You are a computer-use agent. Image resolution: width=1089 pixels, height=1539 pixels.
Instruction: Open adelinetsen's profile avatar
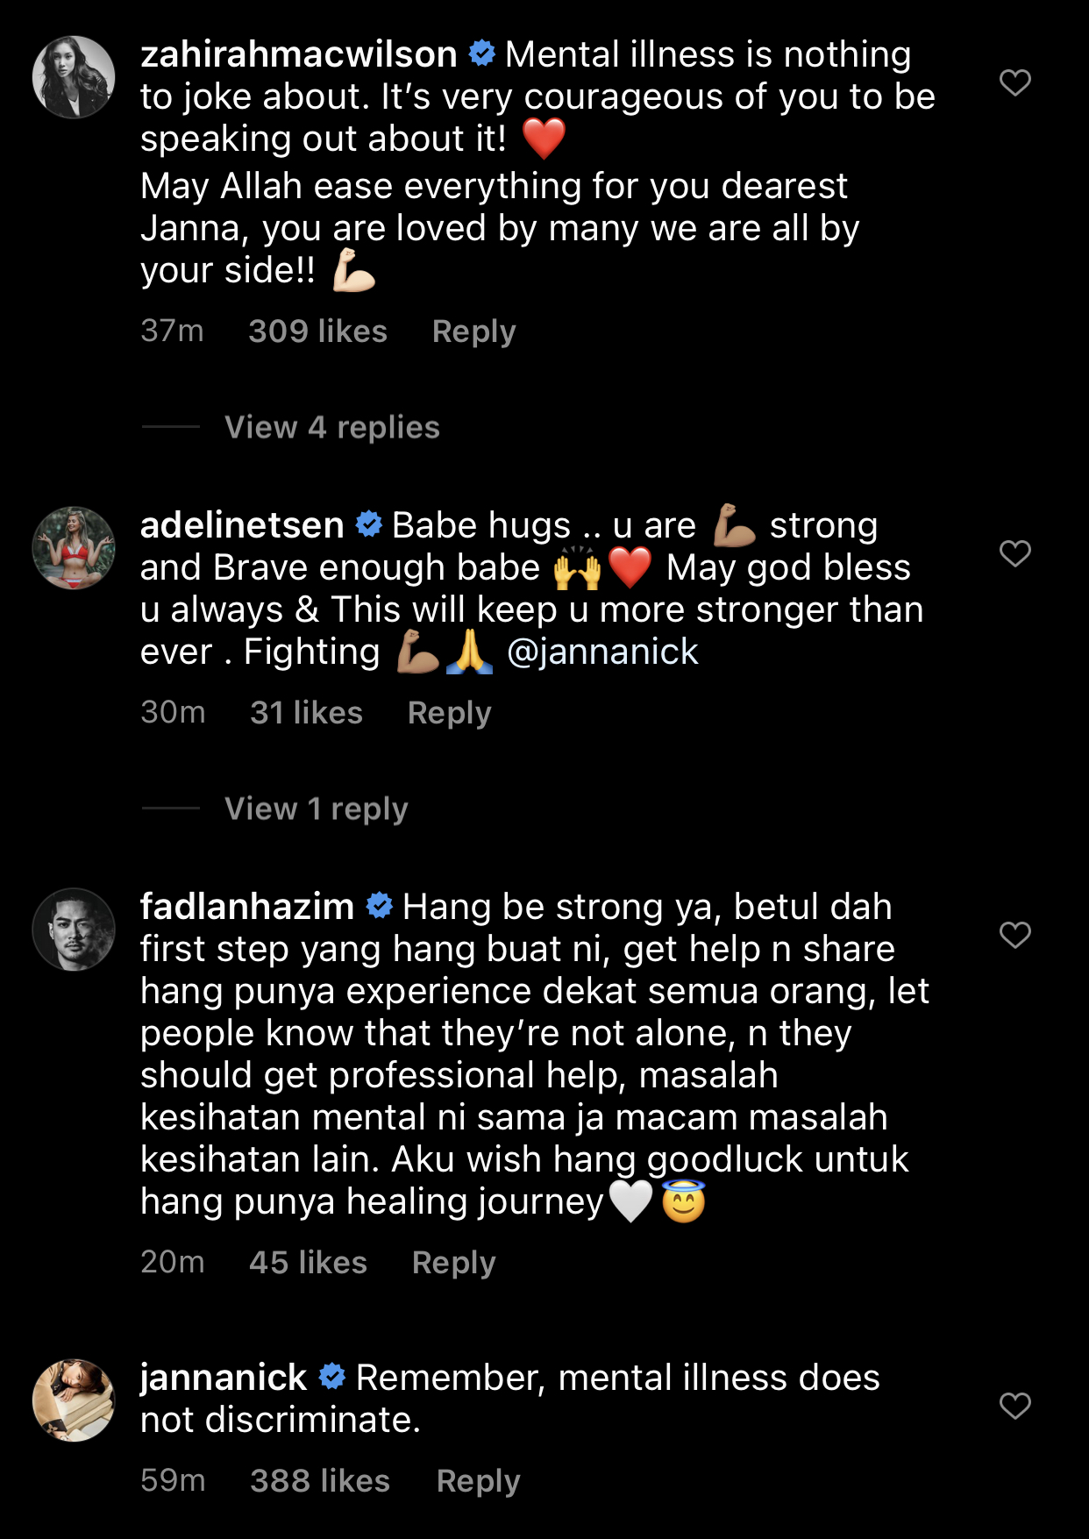[74, 548]
